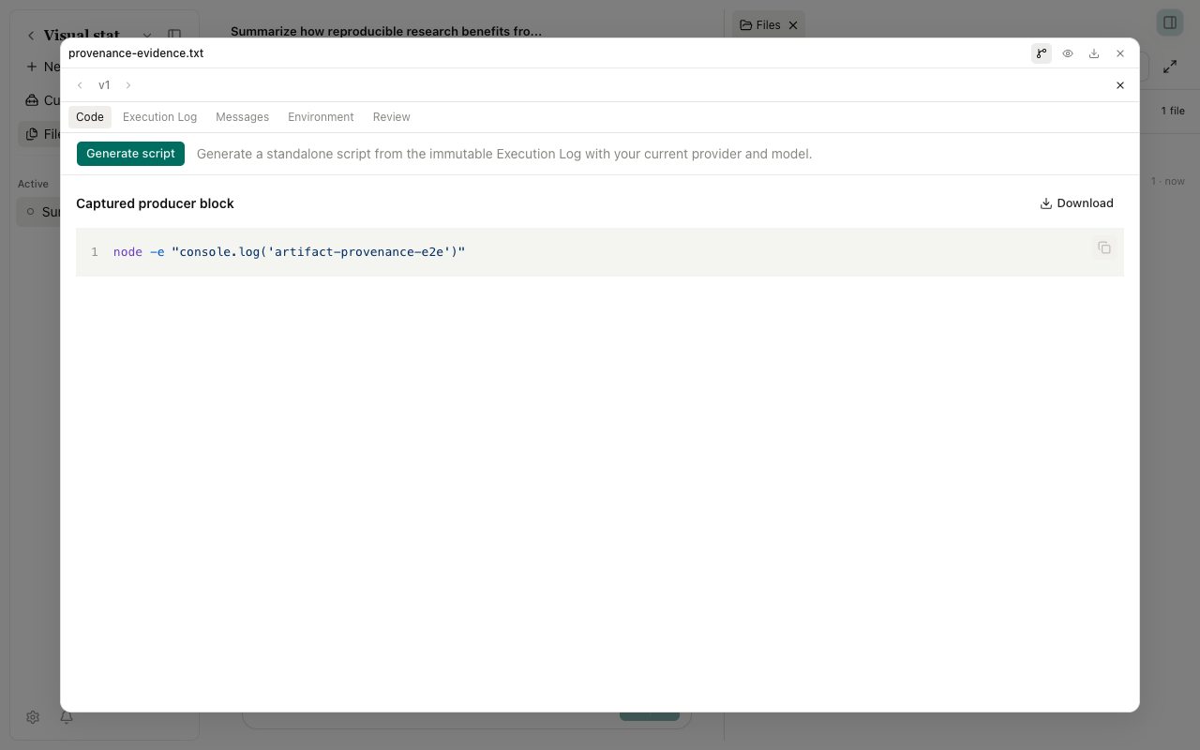Open the Review tab

pos(392,117)
